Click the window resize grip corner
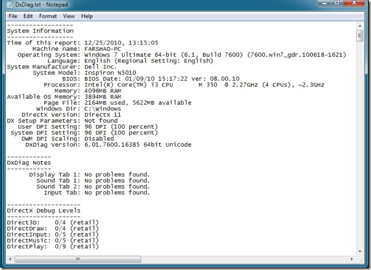Viewport: 371px width, 270px height. [360, 260]
